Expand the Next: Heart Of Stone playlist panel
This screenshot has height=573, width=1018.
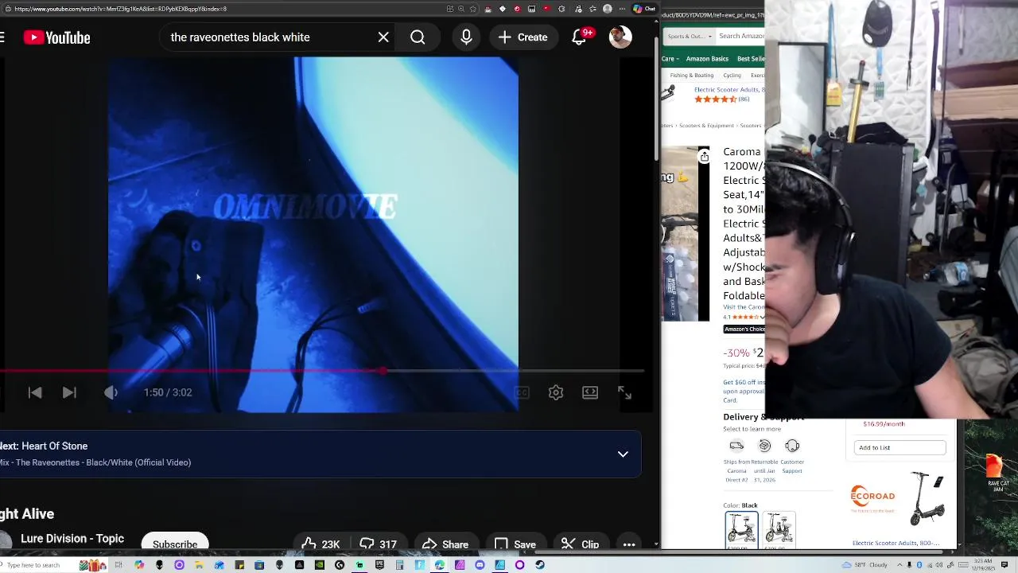click(623, 454)
